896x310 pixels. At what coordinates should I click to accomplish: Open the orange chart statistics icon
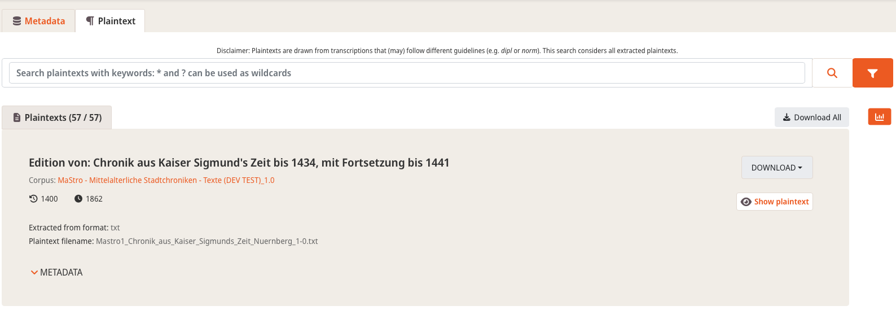click(x=880, y=117)
